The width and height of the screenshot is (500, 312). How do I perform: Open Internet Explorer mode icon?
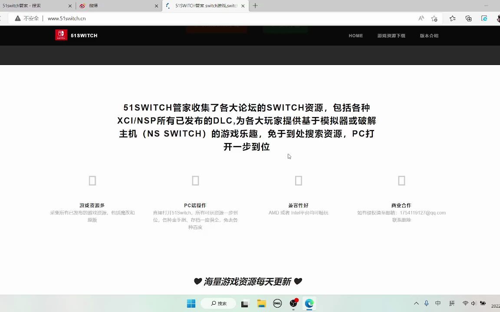(x=484, y=19)
